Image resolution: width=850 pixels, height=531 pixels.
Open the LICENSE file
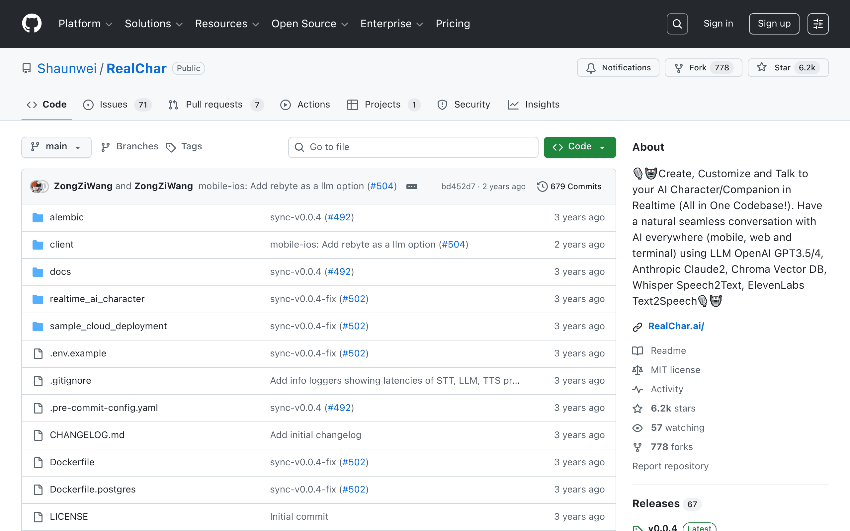(68, 517)
